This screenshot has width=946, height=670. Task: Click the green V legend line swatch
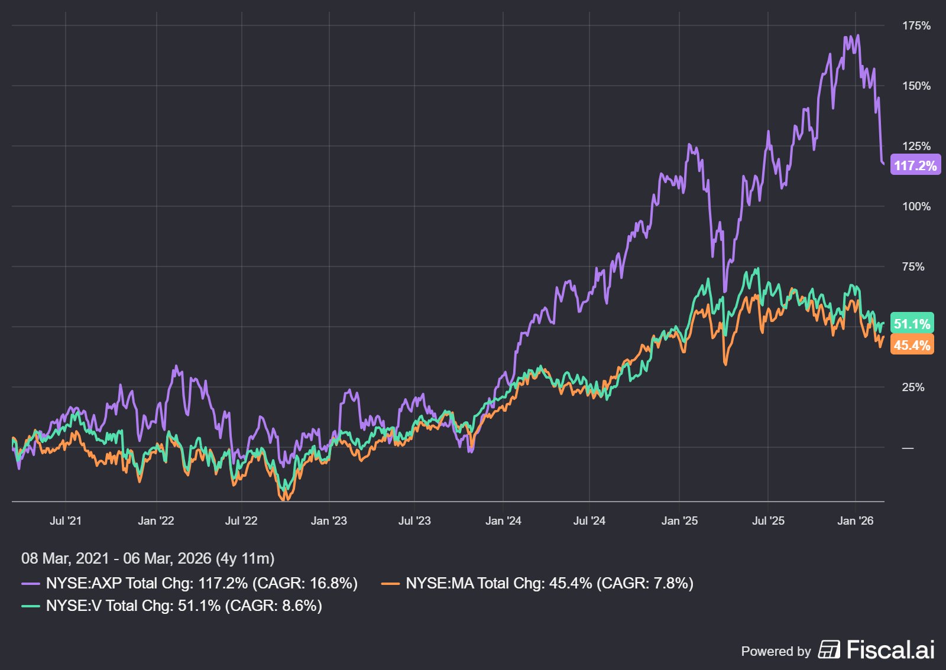click(31, 606)
